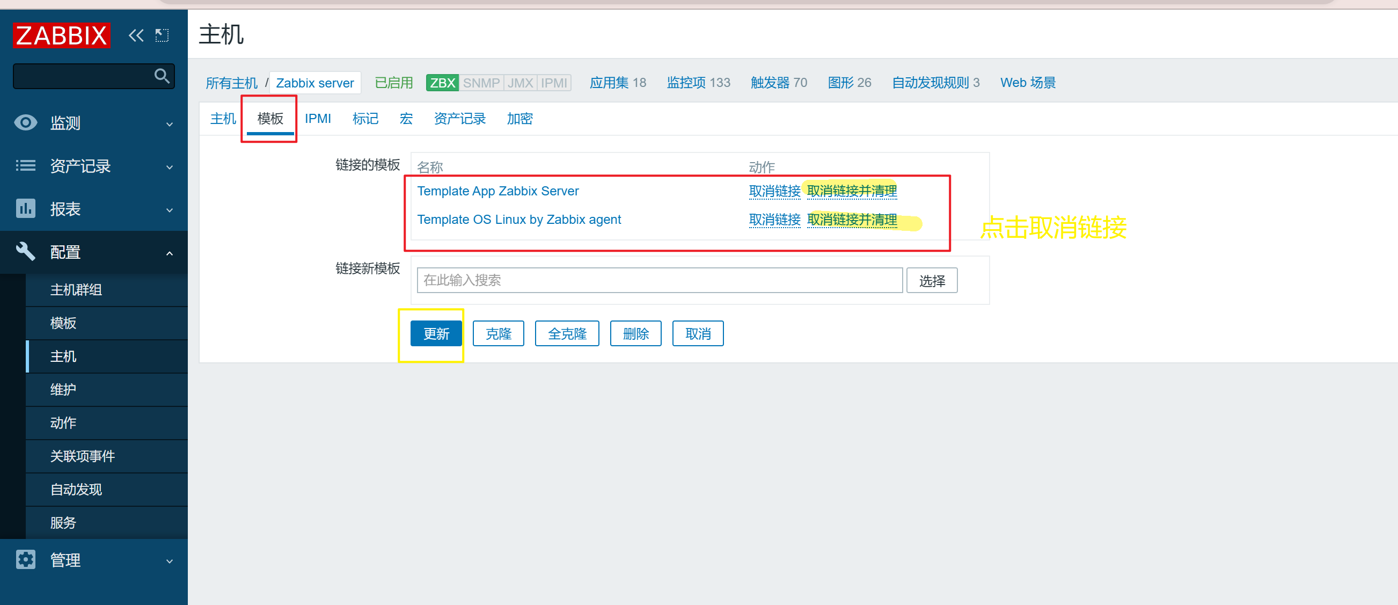Open 动作 in the sidebar
The height and width of the screenshot is (605, 1398).
[x=107, y=422]
